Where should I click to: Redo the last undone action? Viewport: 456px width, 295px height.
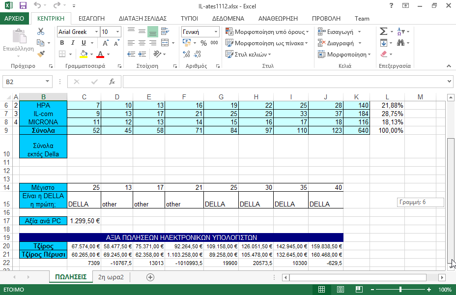[57, 5]
